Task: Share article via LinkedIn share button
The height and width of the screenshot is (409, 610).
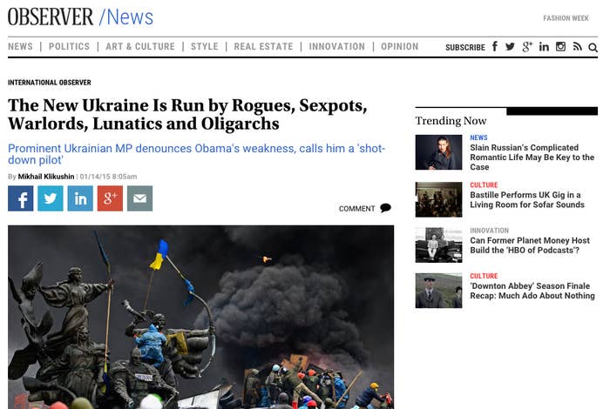Action: tap(80, 198)
